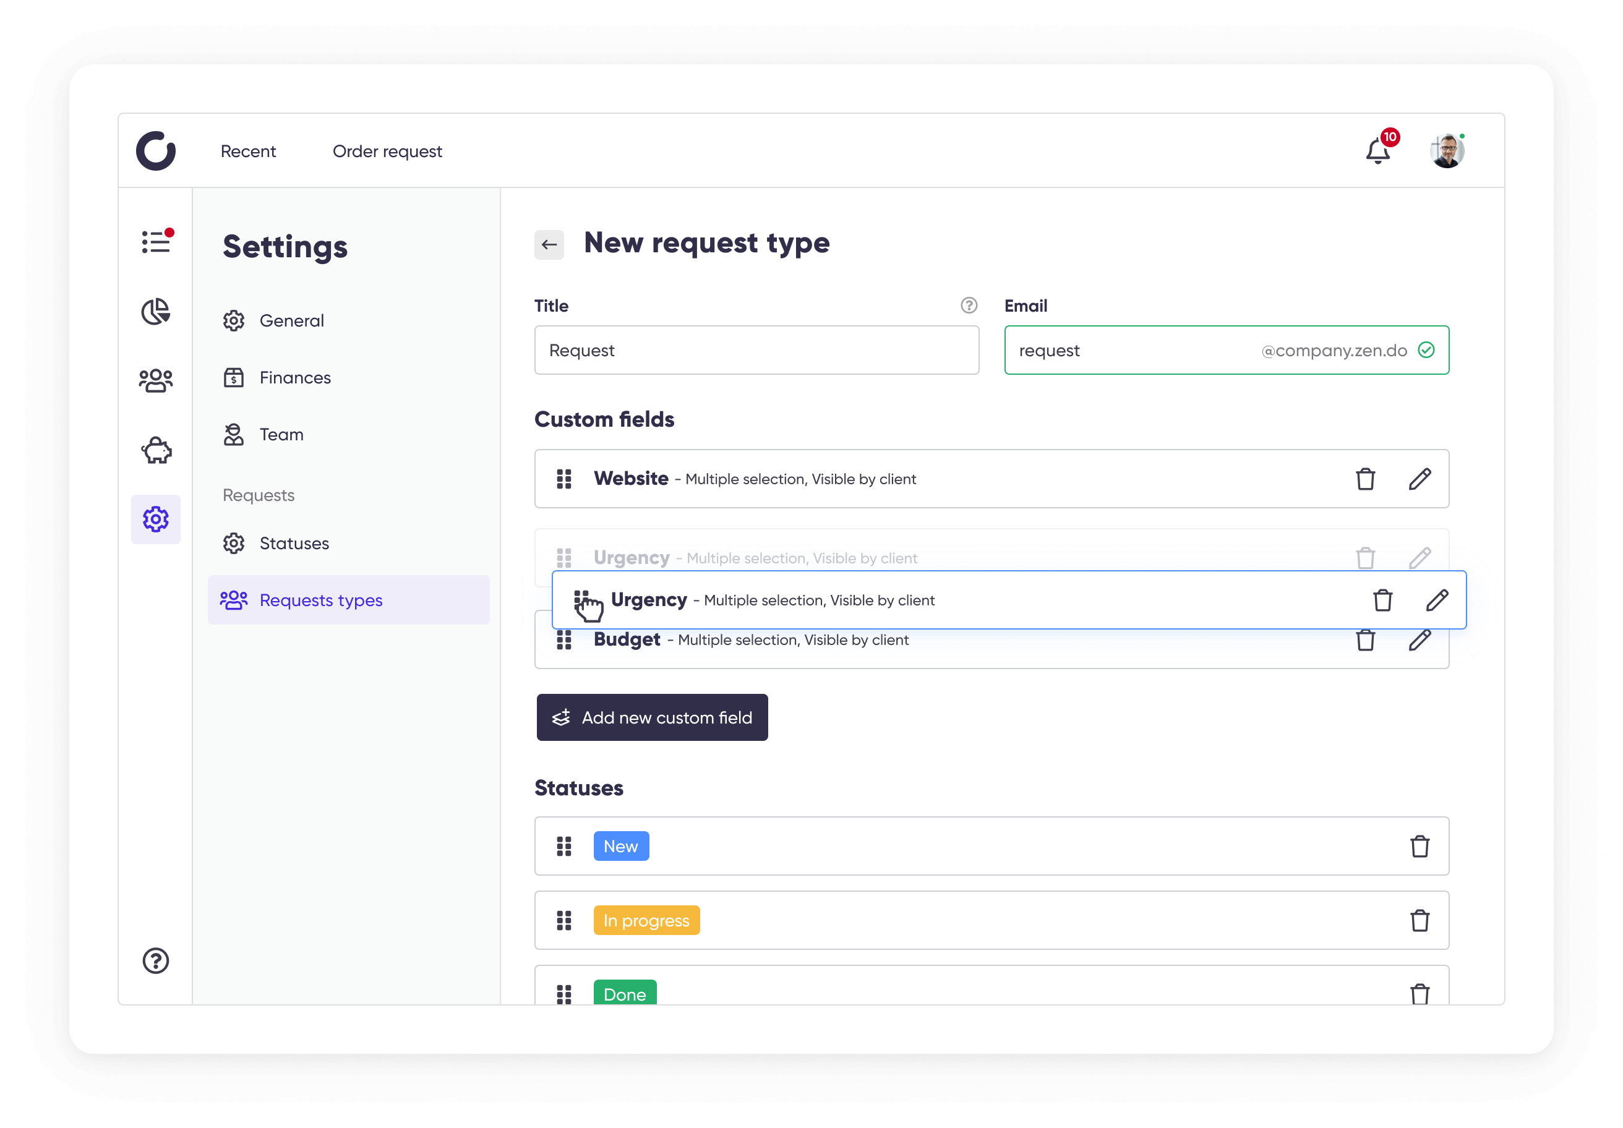Delete the Done status
The height and width of the screenshot is (1128, 1623).
[1420, 994]
